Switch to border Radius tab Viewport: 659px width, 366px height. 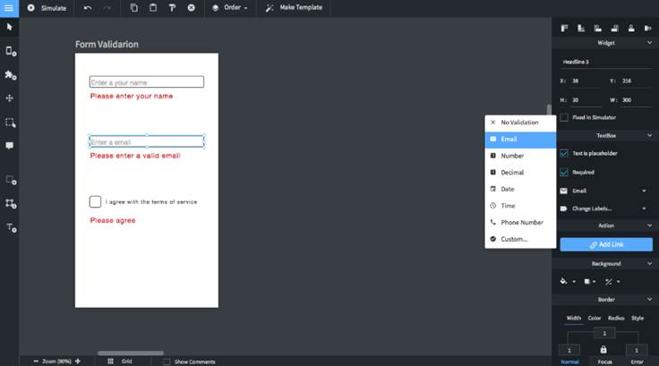615,318
